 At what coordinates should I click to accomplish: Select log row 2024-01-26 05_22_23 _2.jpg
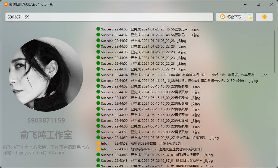[x=141, y=63]
